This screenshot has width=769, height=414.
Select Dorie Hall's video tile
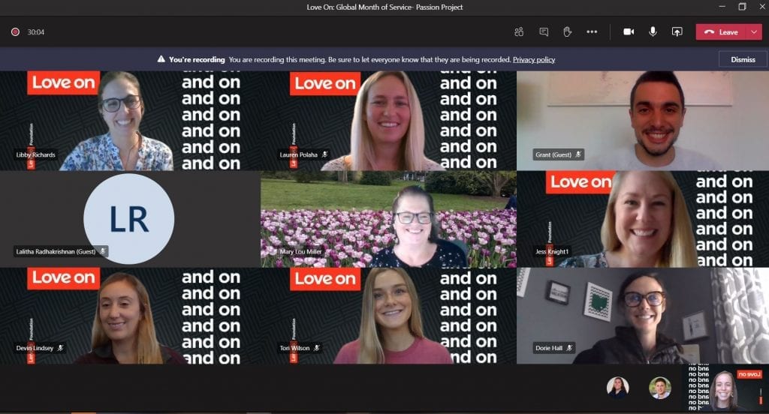[x=643, y=316]
